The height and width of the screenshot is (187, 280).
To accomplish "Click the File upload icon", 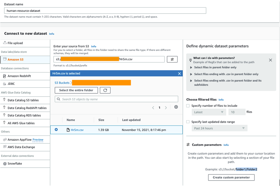I will (x=5, y=43).
